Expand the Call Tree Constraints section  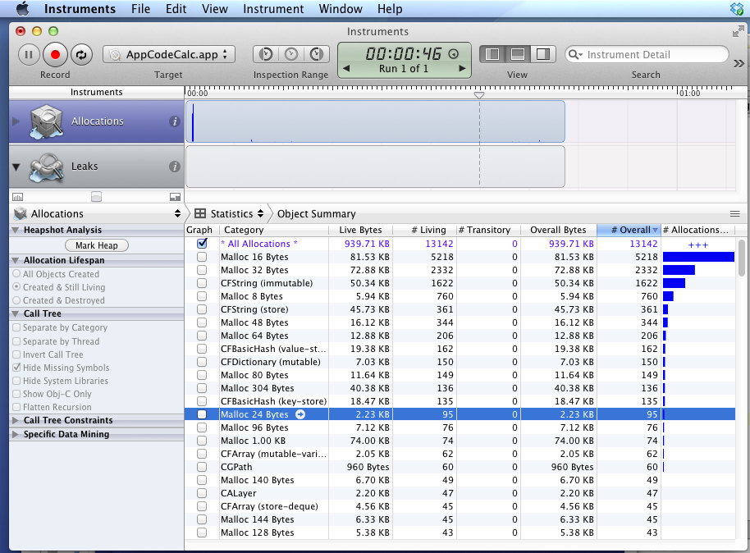[x=16, y=420]
